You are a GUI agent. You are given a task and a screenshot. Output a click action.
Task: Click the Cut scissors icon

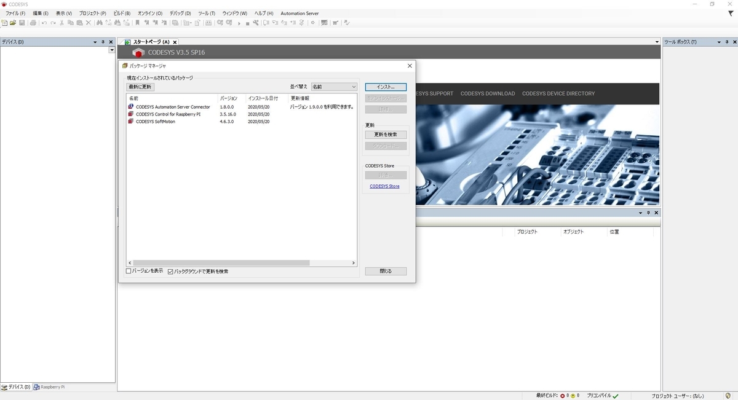click(61, 23)
